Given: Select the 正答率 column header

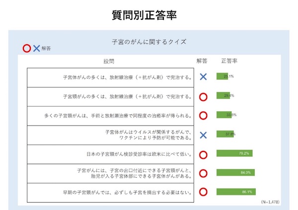Looking at the screenshot, I should pyautogui.click(x=229, y=62).
